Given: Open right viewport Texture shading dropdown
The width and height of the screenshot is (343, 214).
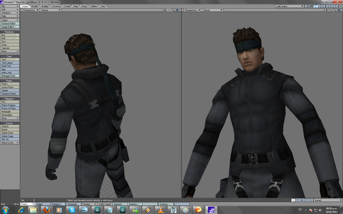Looking at the screenshot, I should (212, 10).
